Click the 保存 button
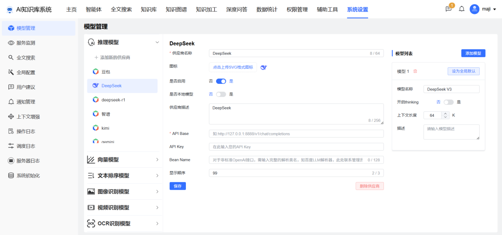Viewport: 502px width, 235px height. click(178, 186)
